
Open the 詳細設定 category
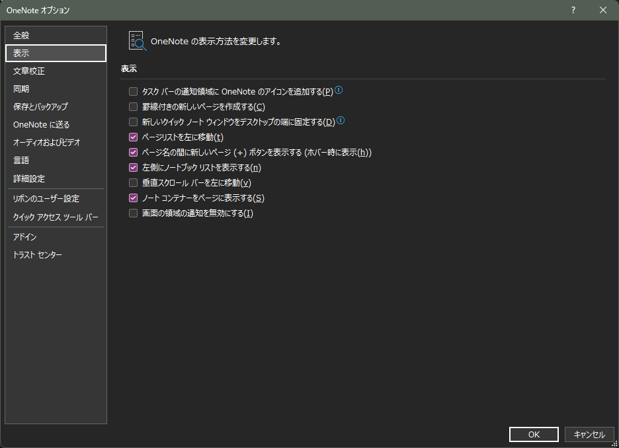[x=56, y=178]
